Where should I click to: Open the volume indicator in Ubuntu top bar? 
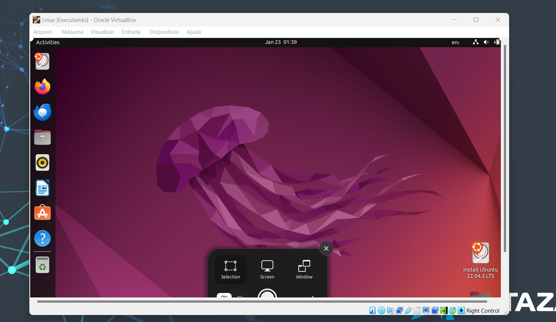(486, 42)
